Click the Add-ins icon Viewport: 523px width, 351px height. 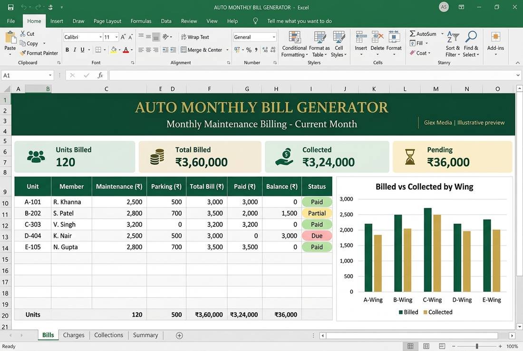[495, 37]
